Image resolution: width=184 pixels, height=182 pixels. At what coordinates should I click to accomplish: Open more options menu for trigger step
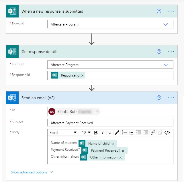(x=171, y=11)
